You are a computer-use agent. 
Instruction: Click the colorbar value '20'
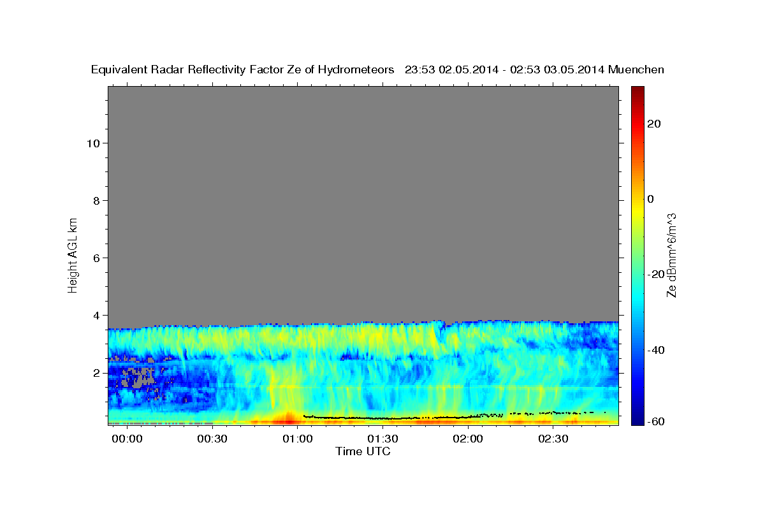click(x=654, y=124)
